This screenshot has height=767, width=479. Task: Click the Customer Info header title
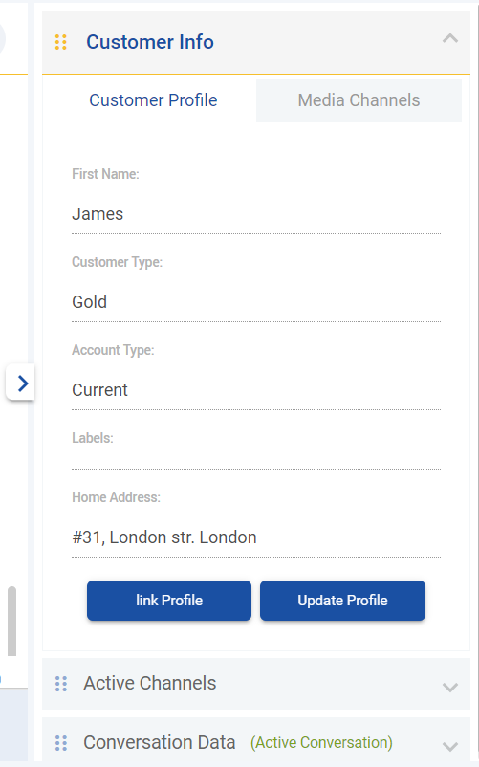tap(150, 42)
